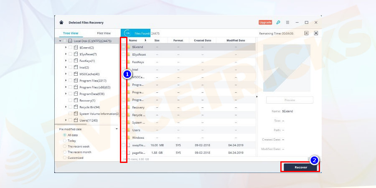Screen dimensions: 376x188
Task: Select the Users(11240) folder icon in tree
Action: [x=76, y=120]
